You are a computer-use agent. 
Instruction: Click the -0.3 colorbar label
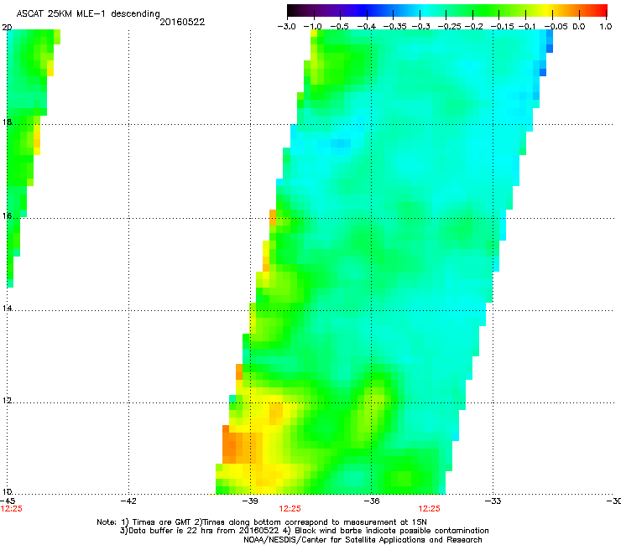tap(420, 27)
